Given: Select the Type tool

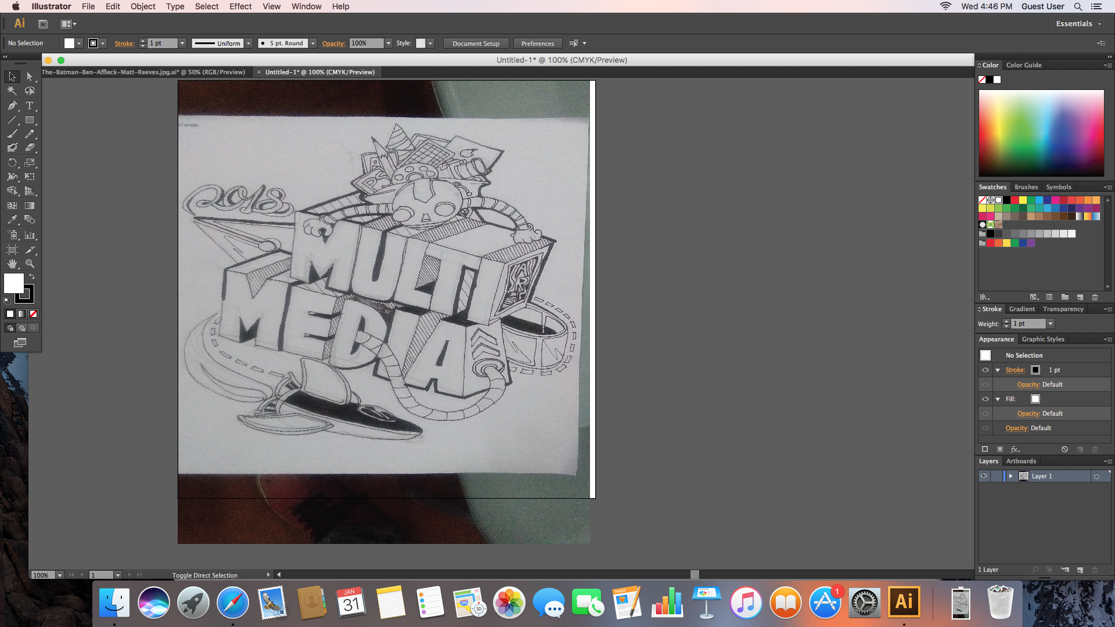Looking at the screenshot, I should pyautogui.click(x=30, y=106).
